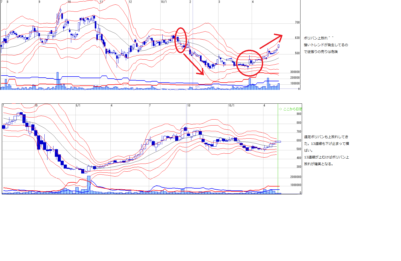This screenshot has width=401, height=261.
Task: Click the 300000 volume label on the top chart
Action: pyautogui.click(x=295, y=72)
